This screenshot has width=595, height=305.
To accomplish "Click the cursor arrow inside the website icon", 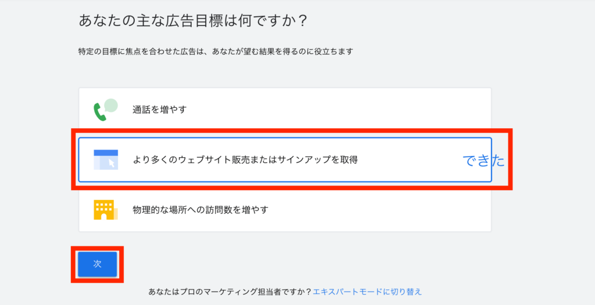I will (x=112, y=163).
